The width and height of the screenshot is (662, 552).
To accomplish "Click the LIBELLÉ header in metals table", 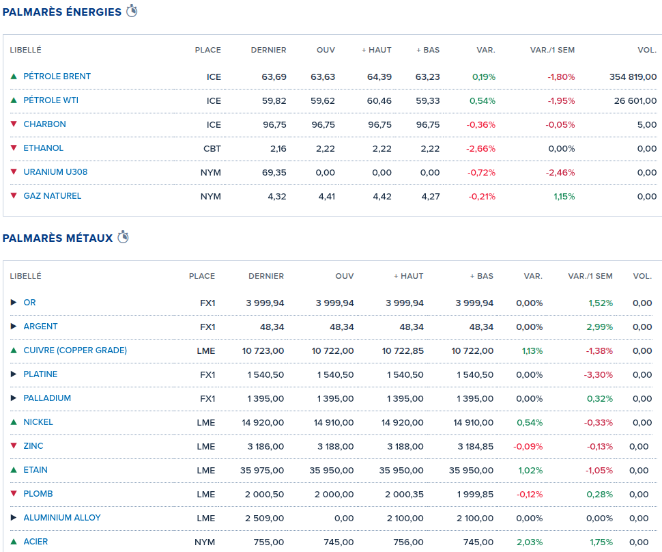I will 25,276.
